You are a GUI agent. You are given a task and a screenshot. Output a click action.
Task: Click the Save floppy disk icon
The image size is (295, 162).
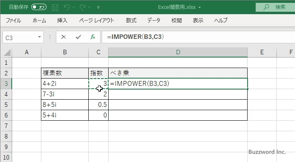(55, 7)
